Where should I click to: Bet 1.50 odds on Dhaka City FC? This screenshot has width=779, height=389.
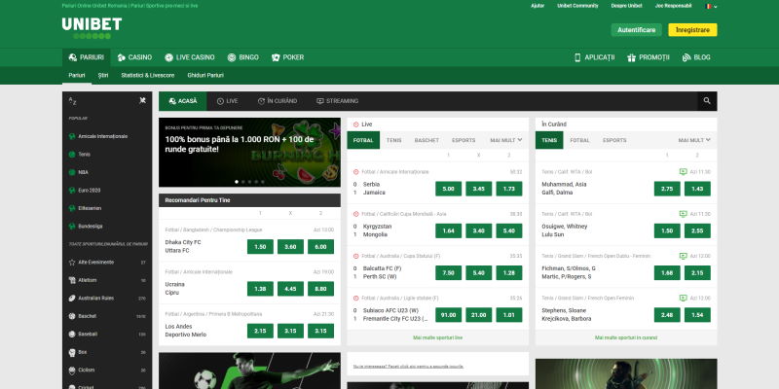pyautogui.click(x=260, y=247)
